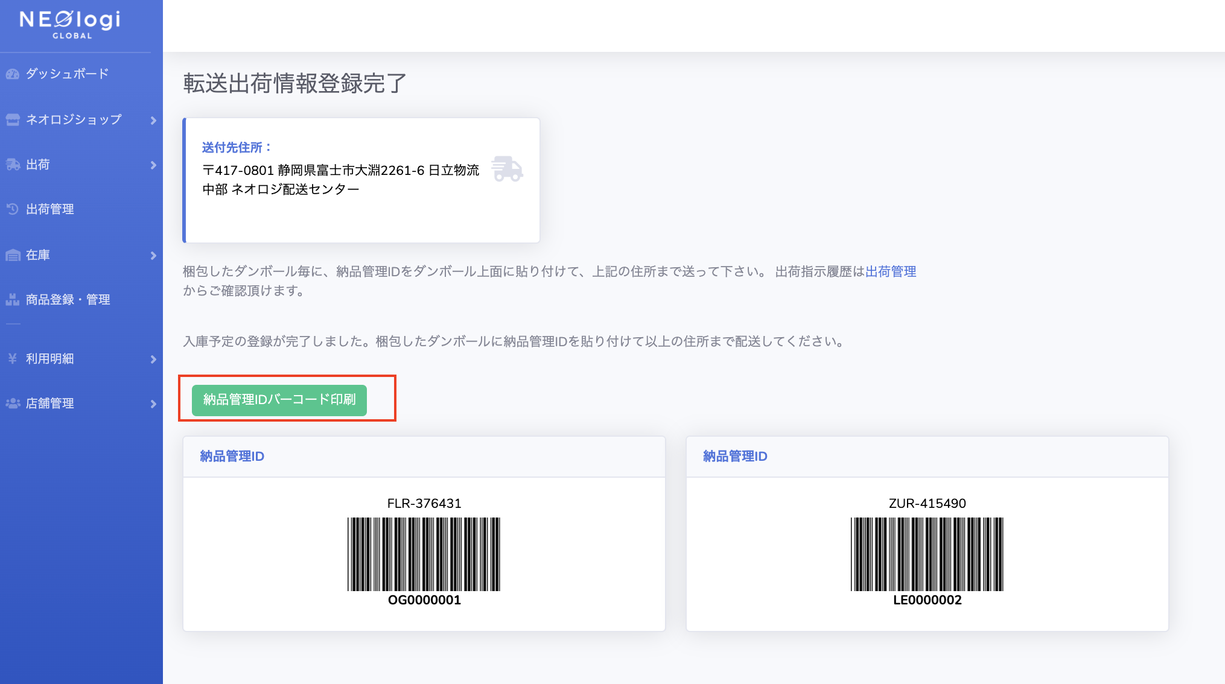Click the shipping truck icon beside 出荷

pyautogui.click(x=13, y=165)
